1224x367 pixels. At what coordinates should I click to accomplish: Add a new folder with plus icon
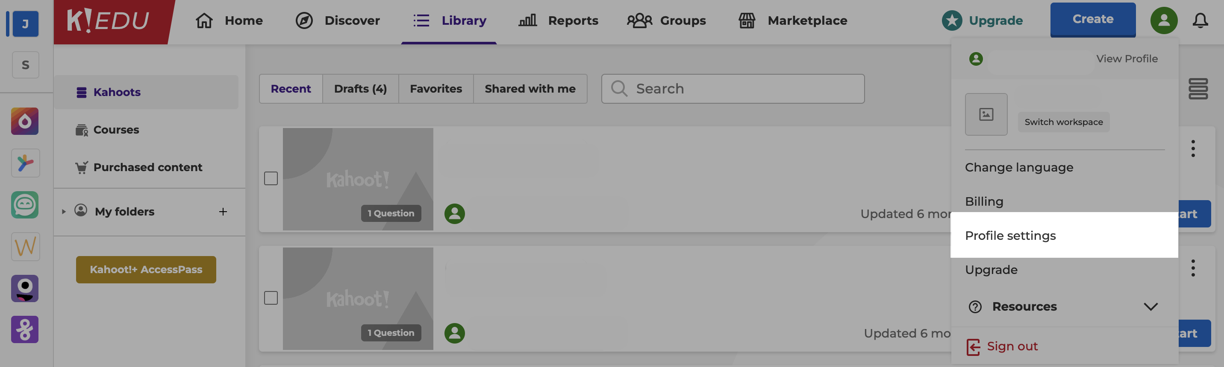click(223, 212)
